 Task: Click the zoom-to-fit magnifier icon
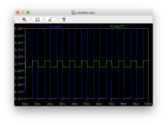(24, 19)
